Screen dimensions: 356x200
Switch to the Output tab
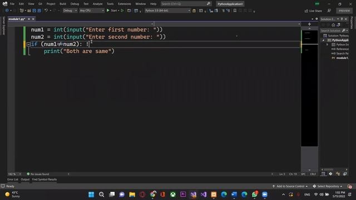click(25, 179)
